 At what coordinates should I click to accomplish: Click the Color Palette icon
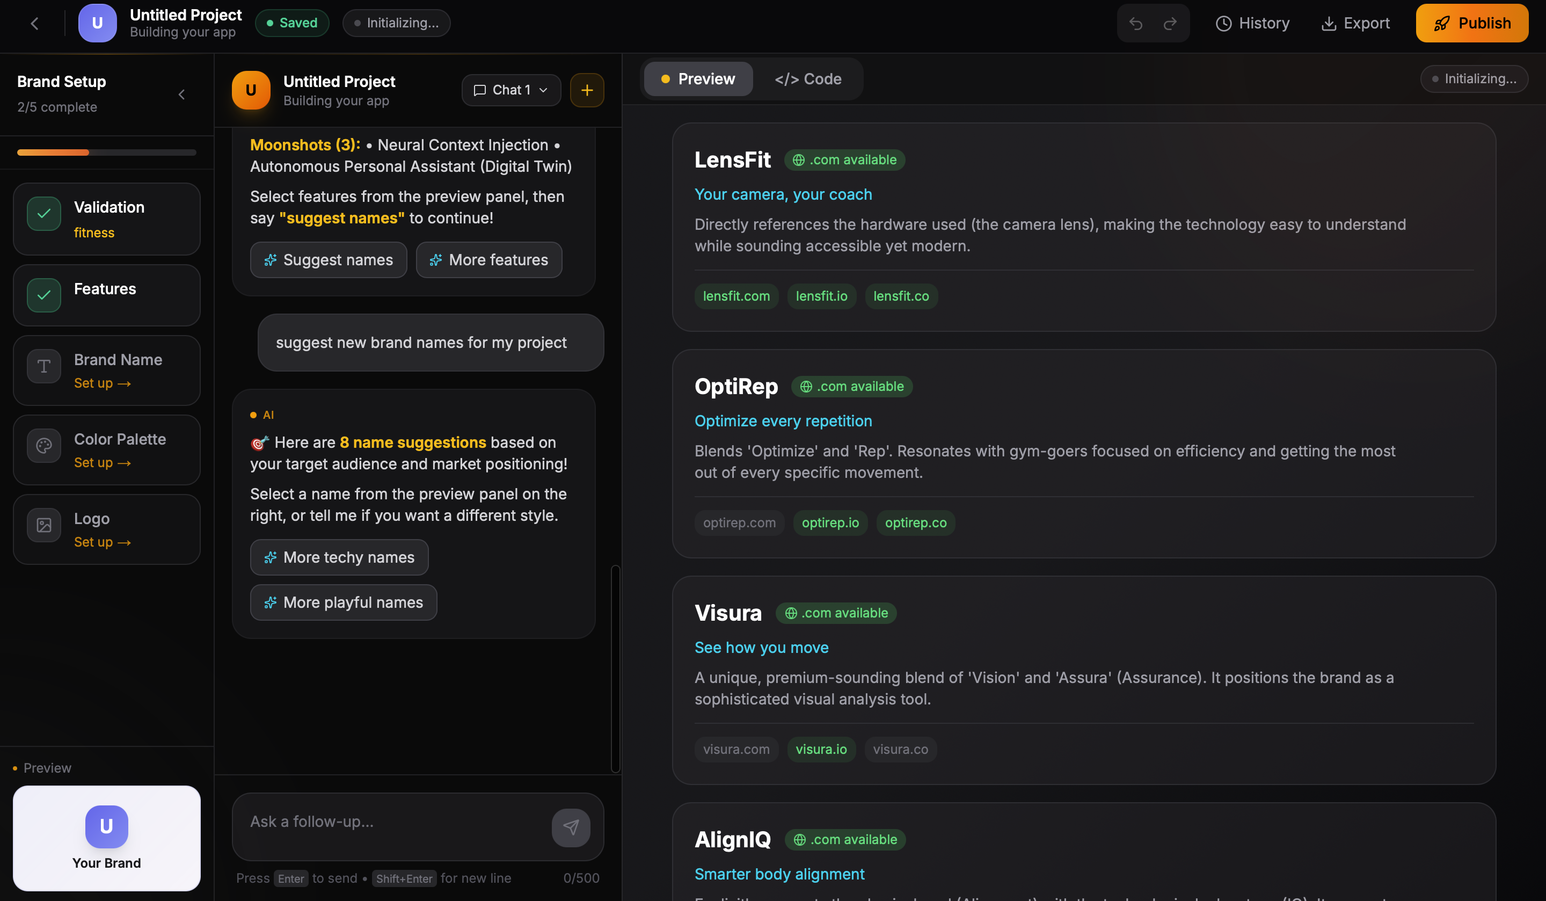coord(43,446)
